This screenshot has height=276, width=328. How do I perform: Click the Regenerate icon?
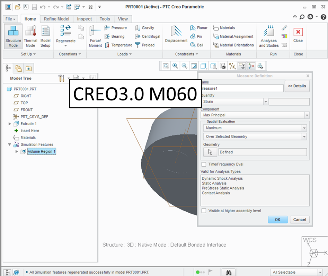coord(66,30)
